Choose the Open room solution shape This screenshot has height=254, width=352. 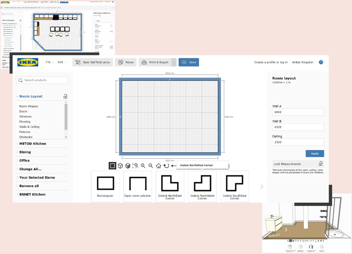point(137,186)
